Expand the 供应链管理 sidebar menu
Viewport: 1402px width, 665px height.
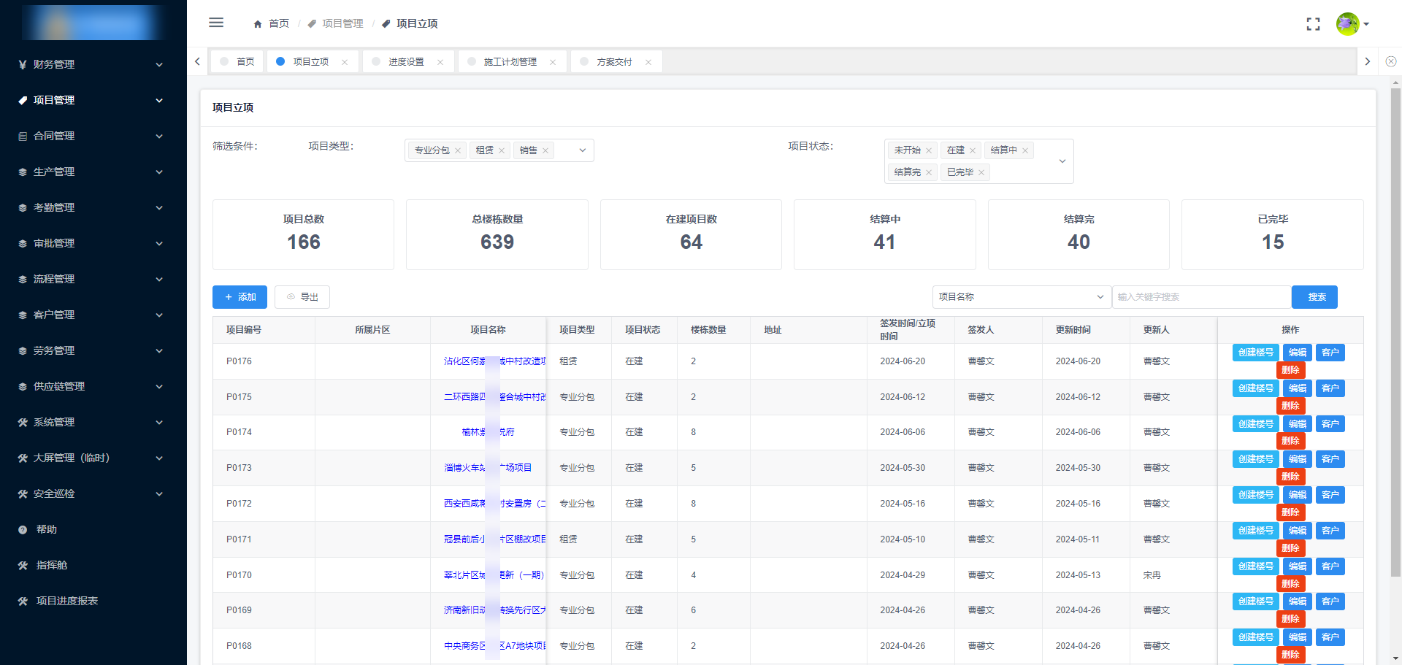click(x=93, y=386)
